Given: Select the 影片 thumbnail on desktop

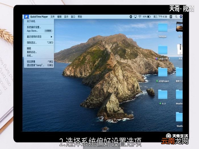Looking at the screenshot, I should click(x=179, y=27).
